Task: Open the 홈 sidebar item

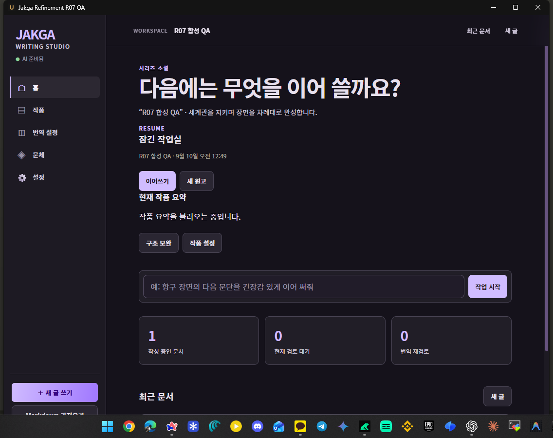Action: pyautogui.click(x=55, y=87)
